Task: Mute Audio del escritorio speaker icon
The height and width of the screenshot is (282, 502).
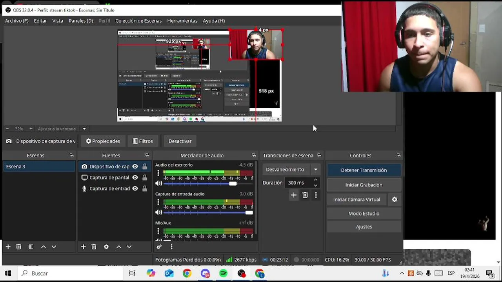Action: pos(159,183)
